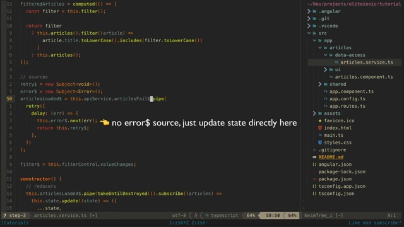
Task: Expand the .git folder chevron
Action: coord(309,18)
